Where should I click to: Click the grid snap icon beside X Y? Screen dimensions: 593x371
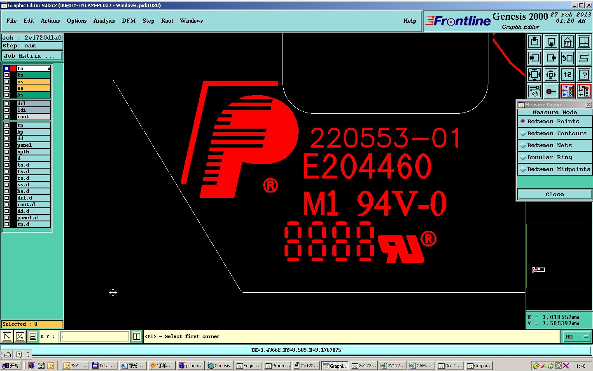(x=33, y=336)
